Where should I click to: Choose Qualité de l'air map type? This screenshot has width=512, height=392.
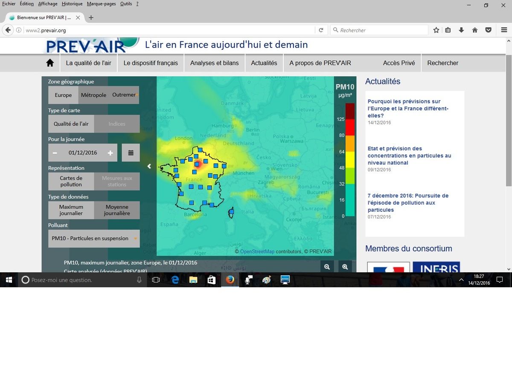pyautogui.click(x=71, y=124)
